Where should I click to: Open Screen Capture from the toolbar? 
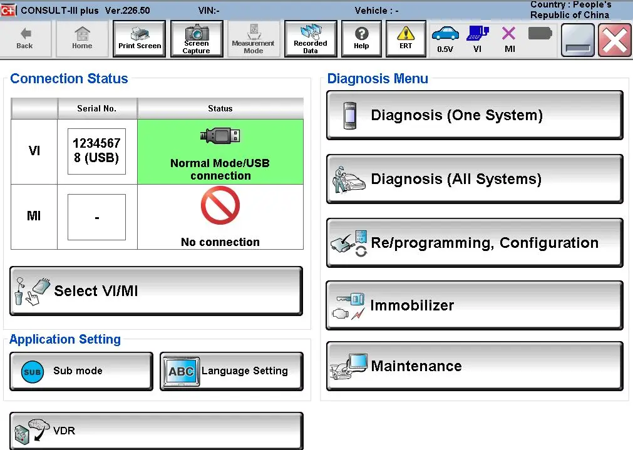pyautogui.click(x=196, y=38)
